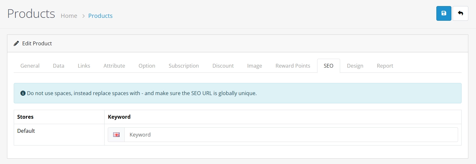Switch to the Discount tab
Viewport: 476px width, 164px height.
point(223,66)
